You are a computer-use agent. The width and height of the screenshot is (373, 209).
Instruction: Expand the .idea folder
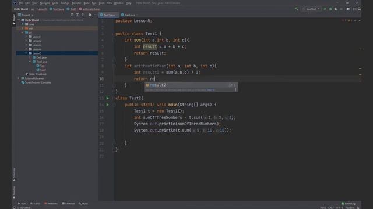click(23, 24)
